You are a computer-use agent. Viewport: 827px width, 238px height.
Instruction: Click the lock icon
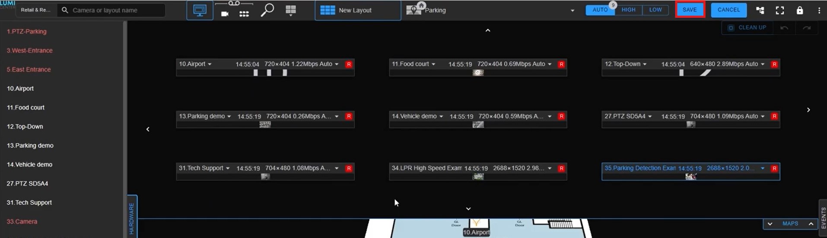pyautogui.click(x=800, y=10)
